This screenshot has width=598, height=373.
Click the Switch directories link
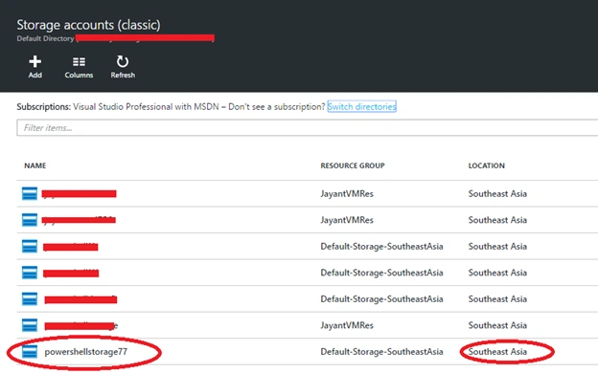[x=361, y=106]
